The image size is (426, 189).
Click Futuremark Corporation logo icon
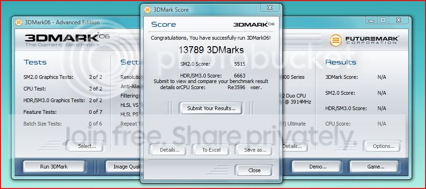(x=335, y=40)
